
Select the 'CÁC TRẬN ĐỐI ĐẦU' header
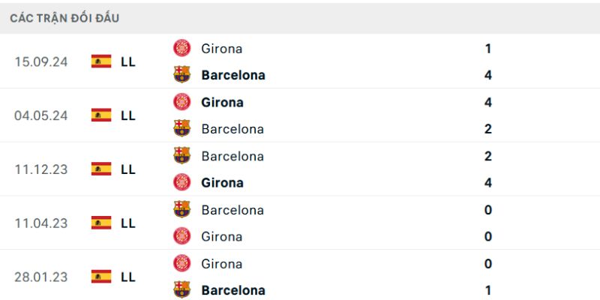[x=64, y=18]
